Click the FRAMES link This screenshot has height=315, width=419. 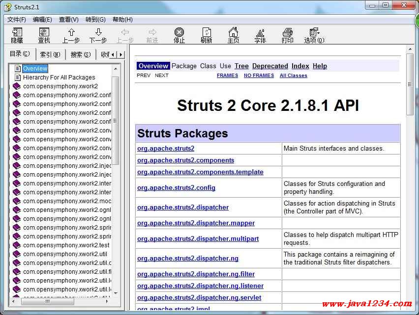coord(227,76)
